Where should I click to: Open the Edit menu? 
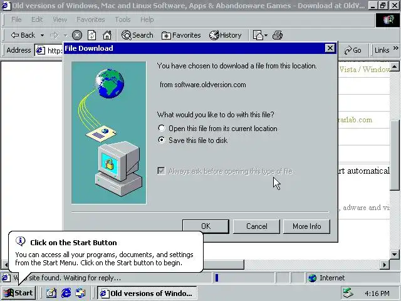click(x=37, y=19)
